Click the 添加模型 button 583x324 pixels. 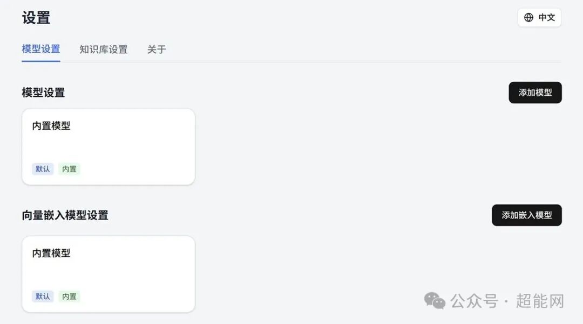coord(535,92)
